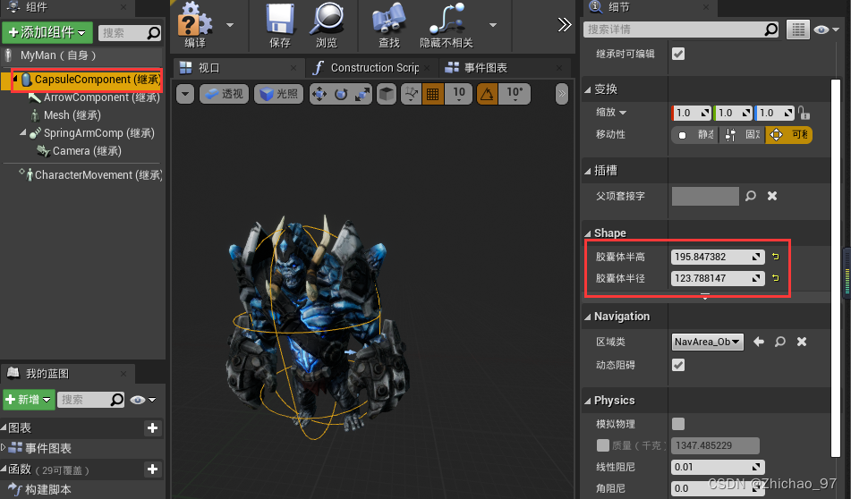851x499 pixels.
Task: Toggle rotation snapping angle icon
Action: [x=488, y=94]
